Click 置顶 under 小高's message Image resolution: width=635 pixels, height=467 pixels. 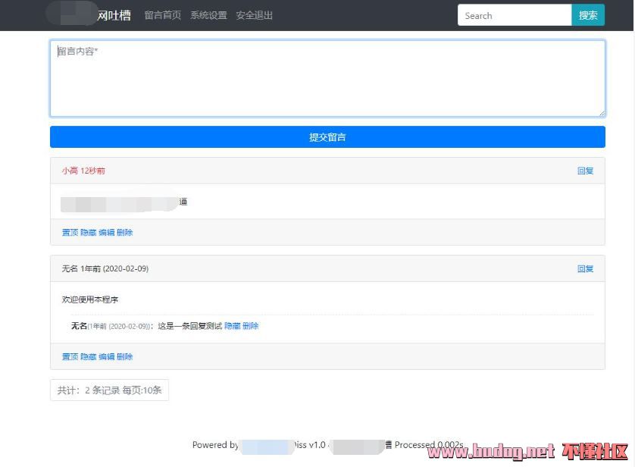(x=70, y=233)
